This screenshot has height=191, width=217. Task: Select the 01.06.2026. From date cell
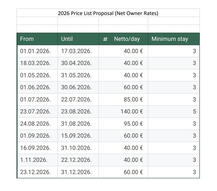(x=36, y=87)
